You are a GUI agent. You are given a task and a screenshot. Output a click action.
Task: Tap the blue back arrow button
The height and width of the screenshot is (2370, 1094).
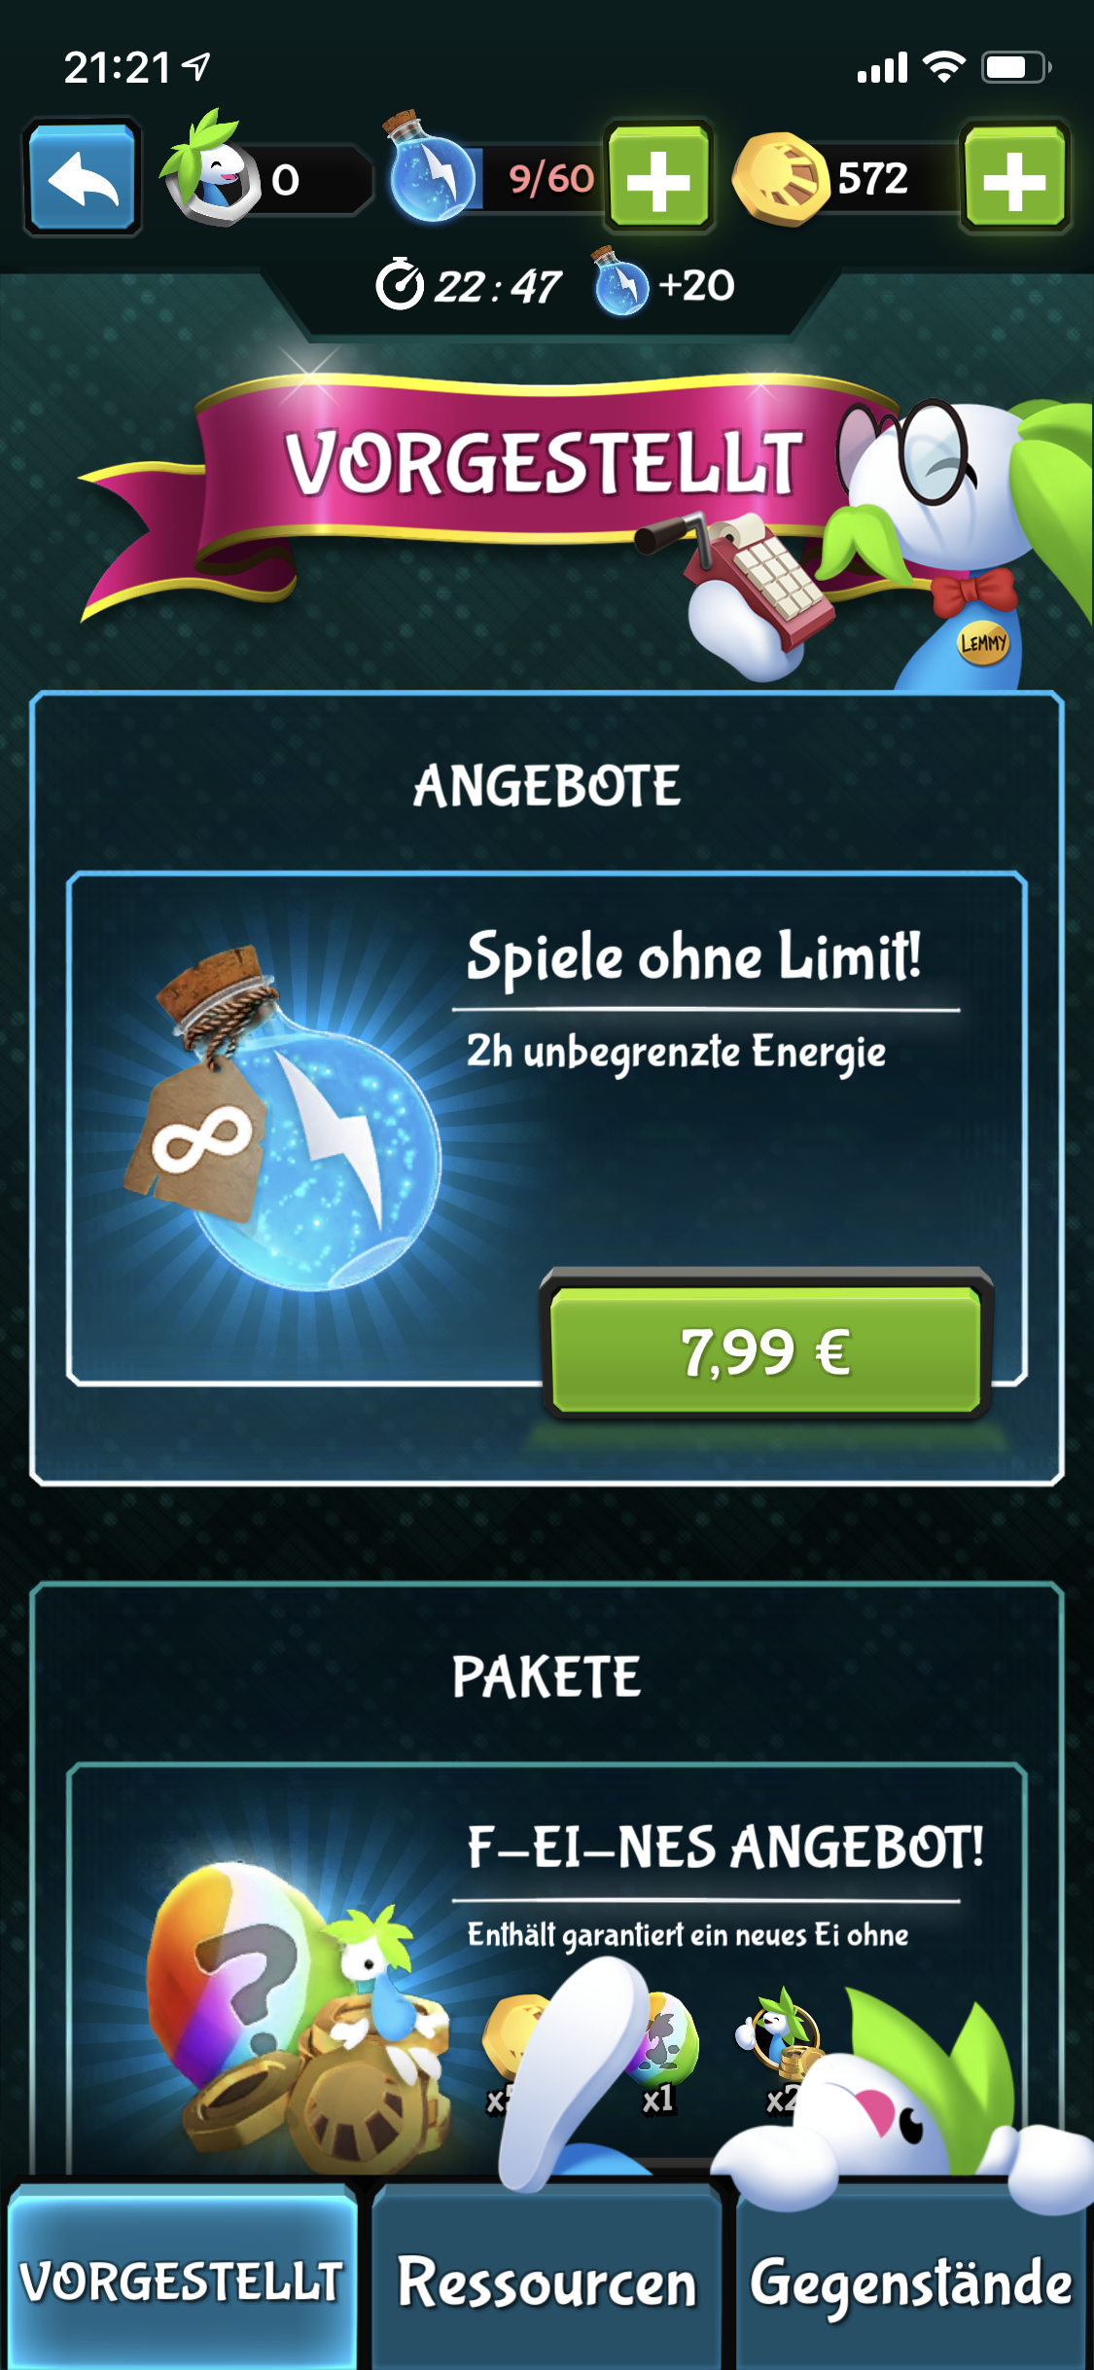click(83, 178)
